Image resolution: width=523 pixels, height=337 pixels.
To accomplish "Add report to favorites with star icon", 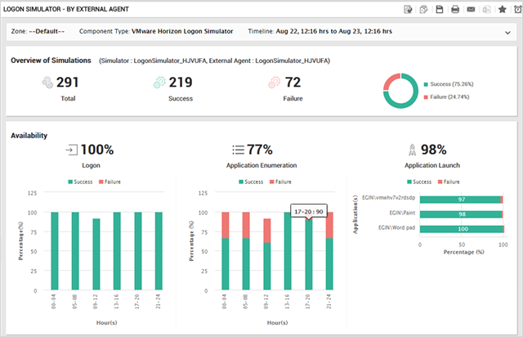I will 503,9.
